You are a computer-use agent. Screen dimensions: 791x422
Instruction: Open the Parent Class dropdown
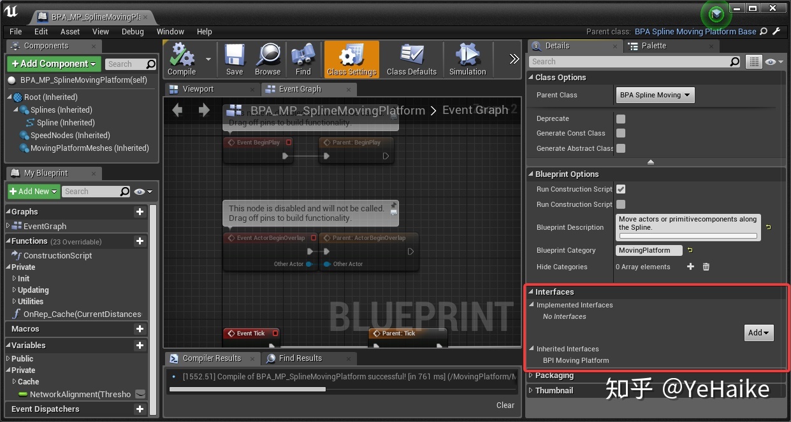(x=655, y=95)
